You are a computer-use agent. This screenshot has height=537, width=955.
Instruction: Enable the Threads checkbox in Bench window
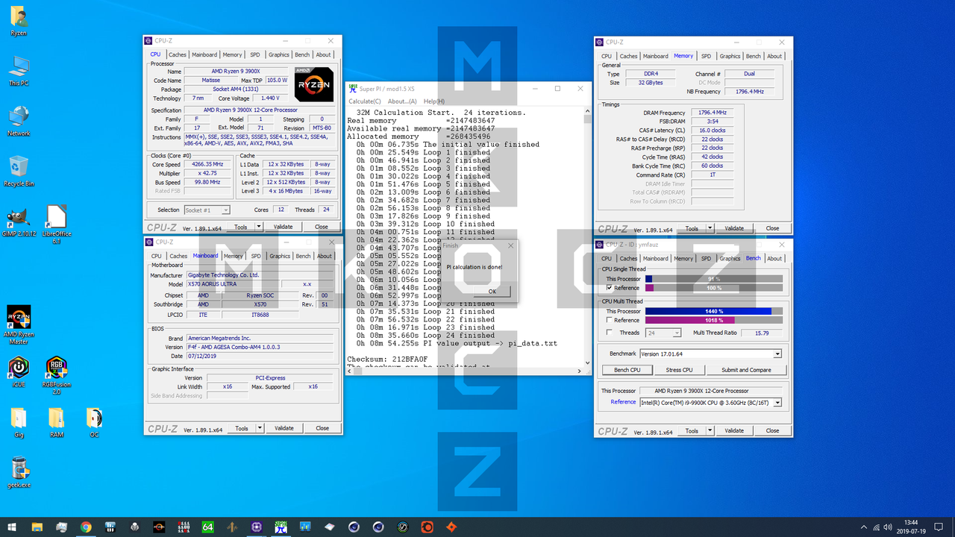coord(610,333)
